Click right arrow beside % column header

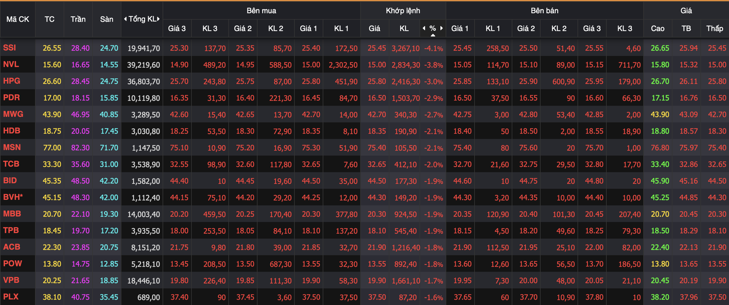point(441,28)
